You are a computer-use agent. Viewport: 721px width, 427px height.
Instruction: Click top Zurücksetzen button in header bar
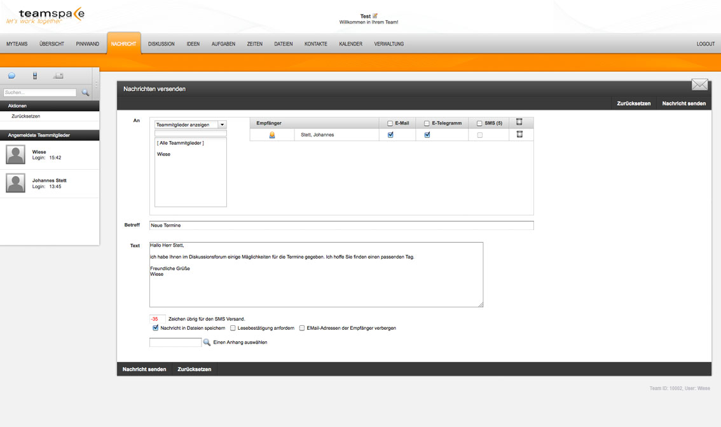634,104
